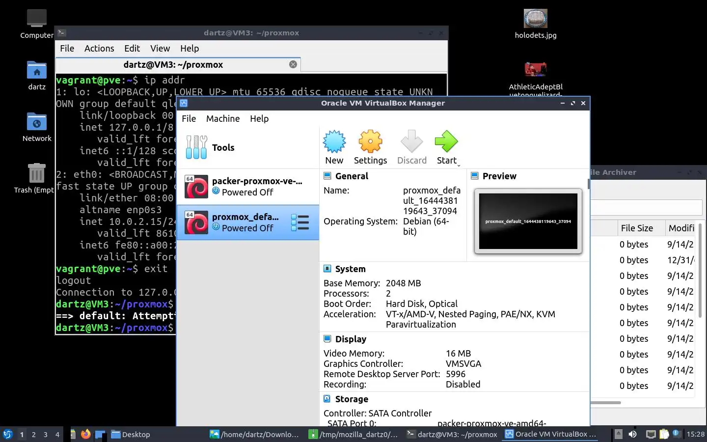This screenshot has width=707, height=442.
Task: Open the terminal Actions menu
Action: point(99,48)
